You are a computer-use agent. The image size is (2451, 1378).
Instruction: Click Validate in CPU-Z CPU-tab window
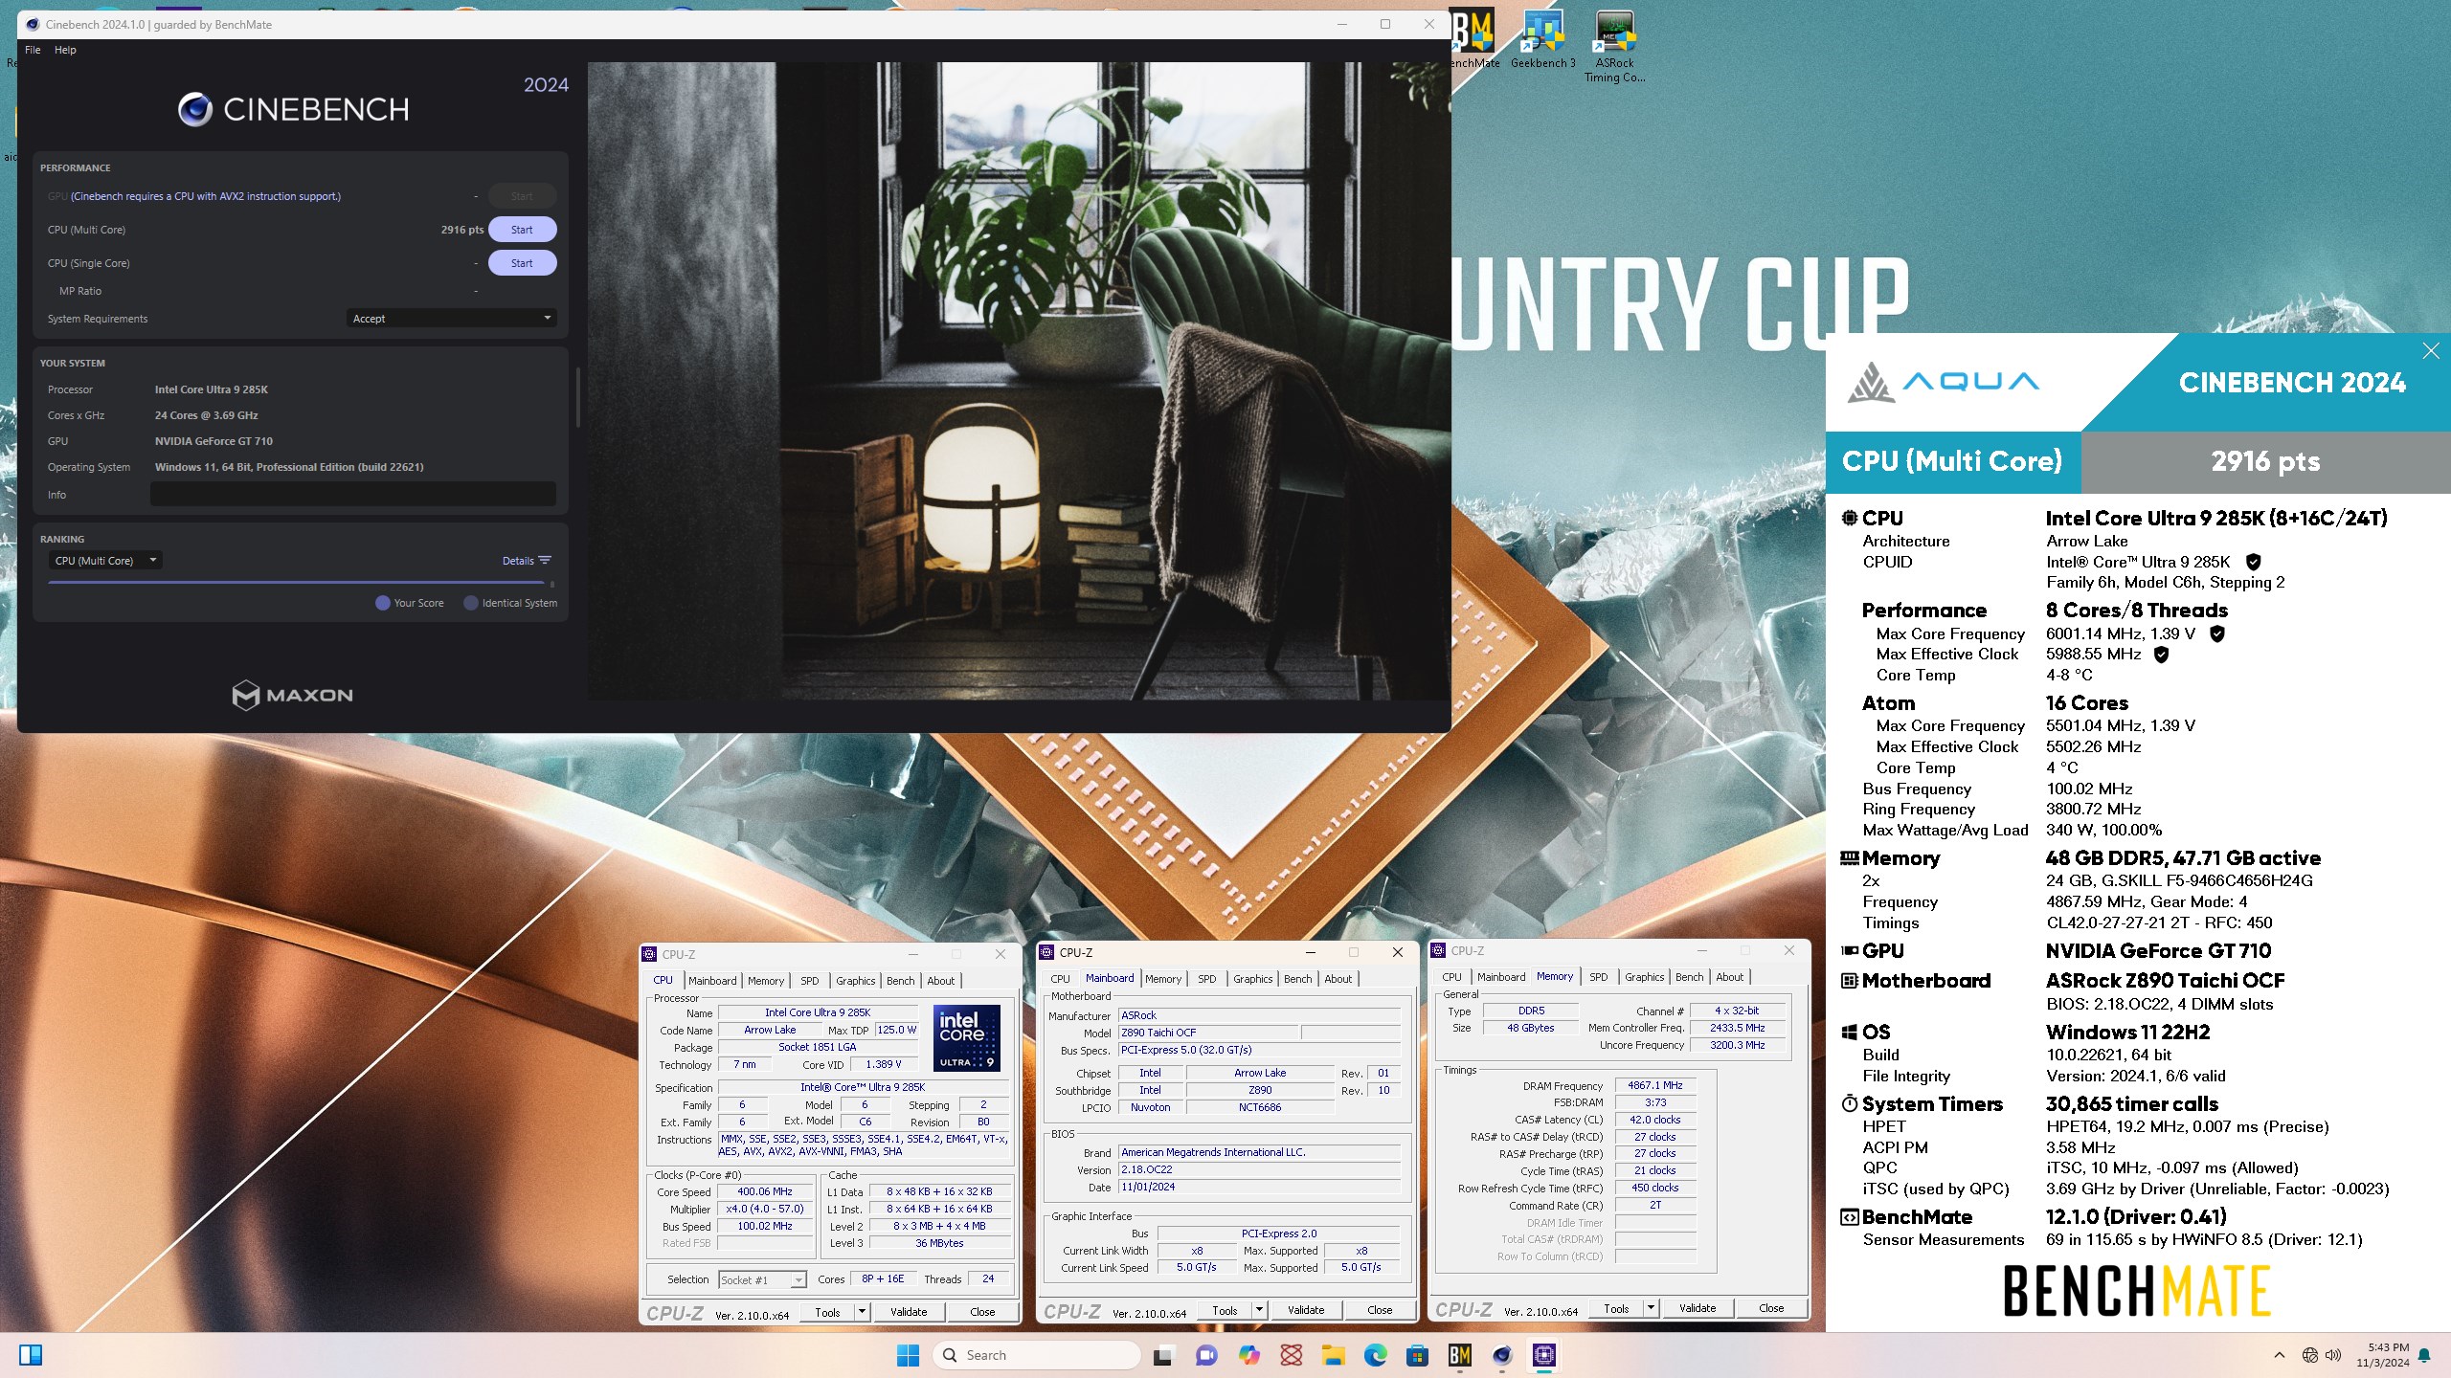[909, 1312]
